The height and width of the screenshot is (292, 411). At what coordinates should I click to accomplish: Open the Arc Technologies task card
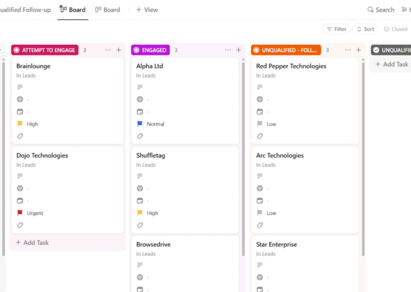coord(305,190)
